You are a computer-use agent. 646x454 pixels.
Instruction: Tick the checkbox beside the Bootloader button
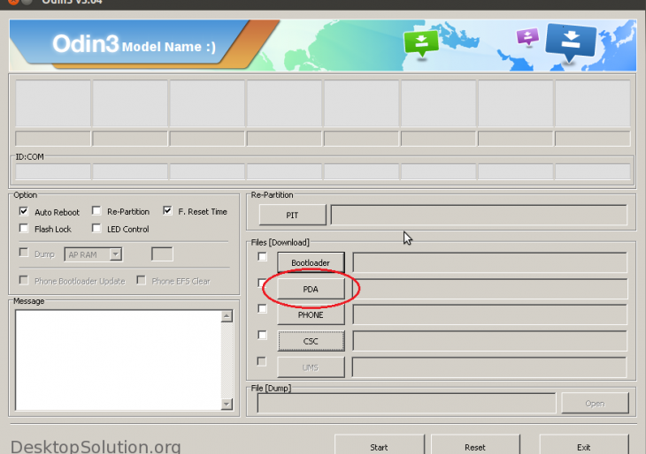(262, 257)
